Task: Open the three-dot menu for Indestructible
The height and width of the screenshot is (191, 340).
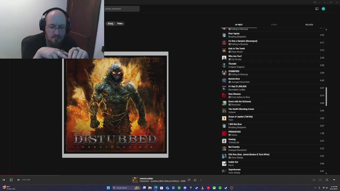Action: (201, 180)
